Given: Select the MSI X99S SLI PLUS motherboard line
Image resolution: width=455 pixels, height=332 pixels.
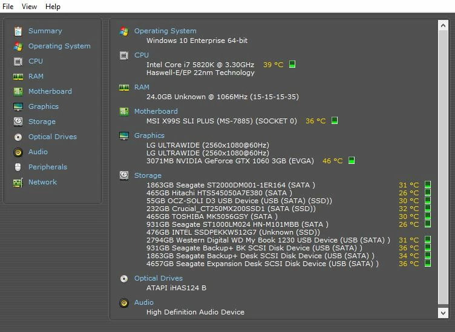Looking at the screenshot, I should coord(221,121).
